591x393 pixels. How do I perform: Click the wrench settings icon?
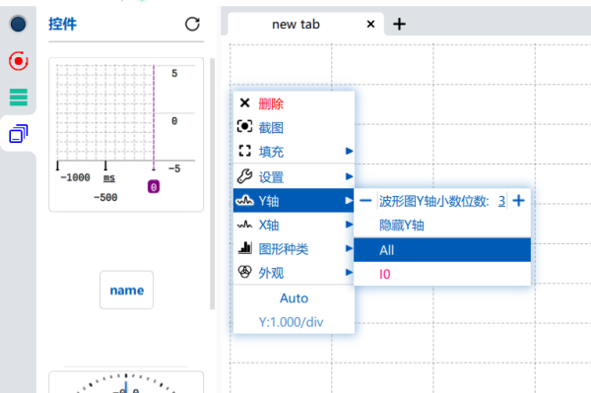tap(244, 176)
